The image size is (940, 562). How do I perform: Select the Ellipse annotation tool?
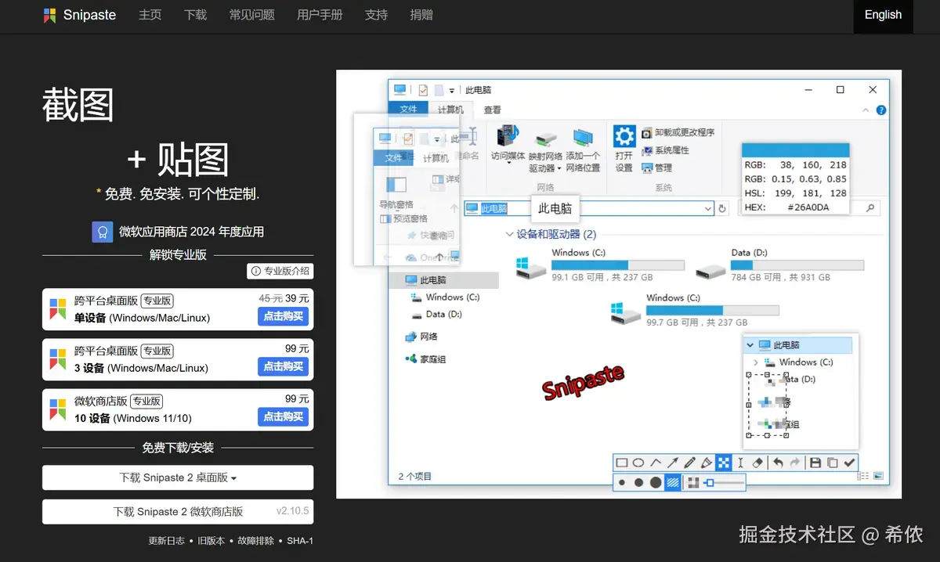(638, 463)
